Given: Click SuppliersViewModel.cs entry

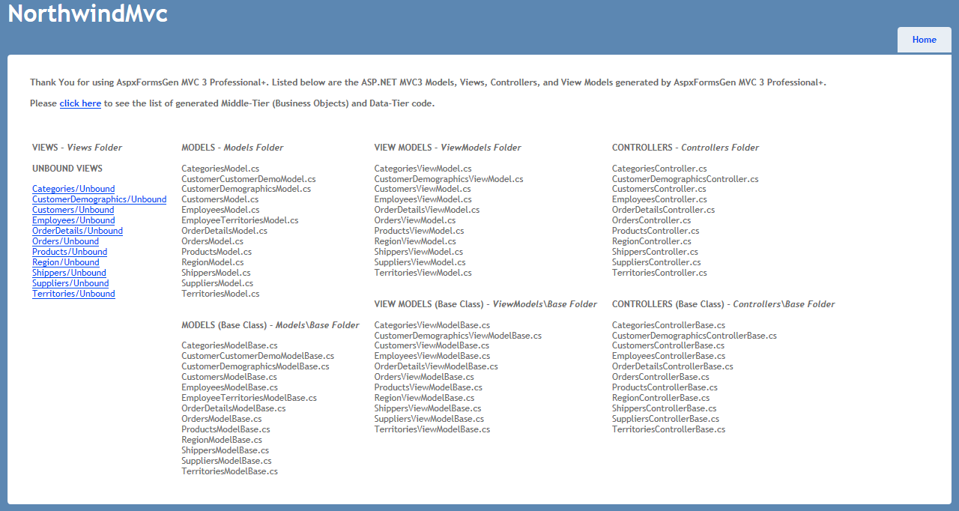Looking at the screenshot, I should pos(420,262).
